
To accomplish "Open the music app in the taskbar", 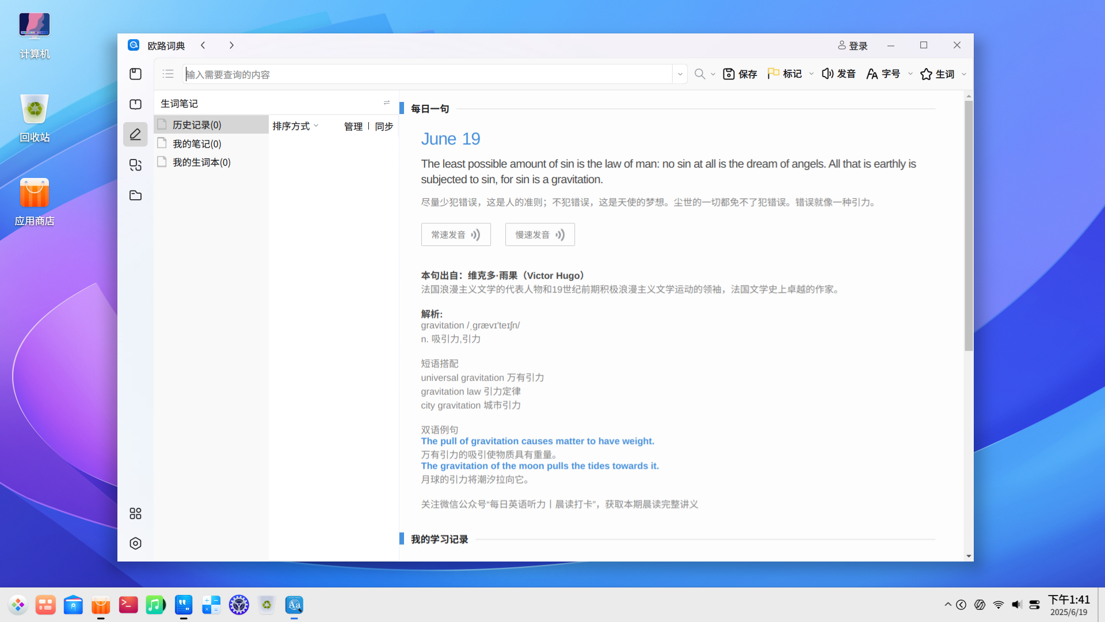I will [x=155, y=605].
